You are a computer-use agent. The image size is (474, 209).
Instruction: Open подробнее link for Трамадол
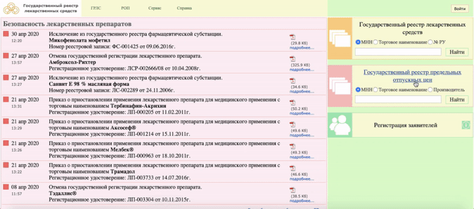point(301,179)
